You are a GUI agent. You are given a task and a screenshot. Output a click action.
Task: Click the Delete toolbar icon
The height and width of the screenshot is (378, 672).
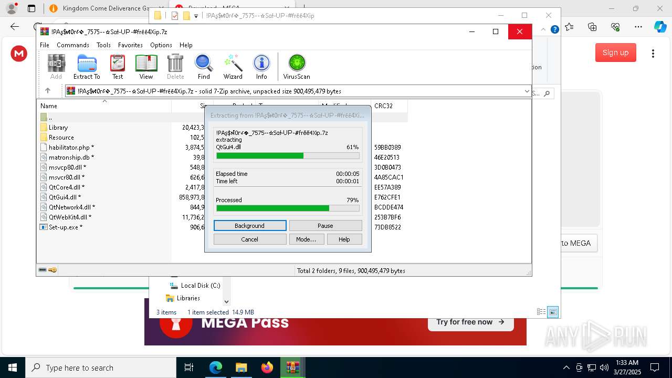click(x=175, y=67)
